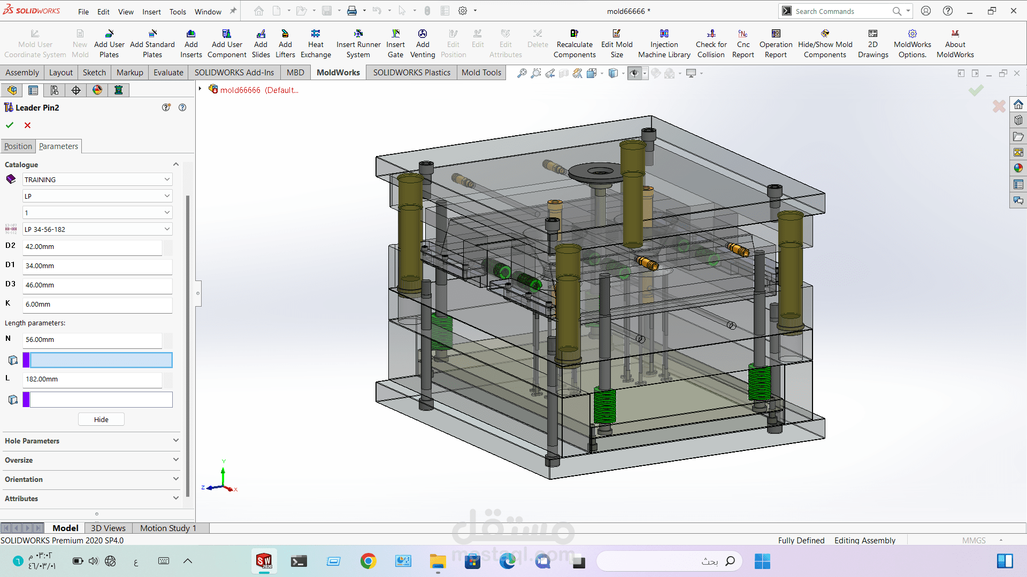Click Recalculate Components icon
1027x577 pixels.
tap(574, 34)
